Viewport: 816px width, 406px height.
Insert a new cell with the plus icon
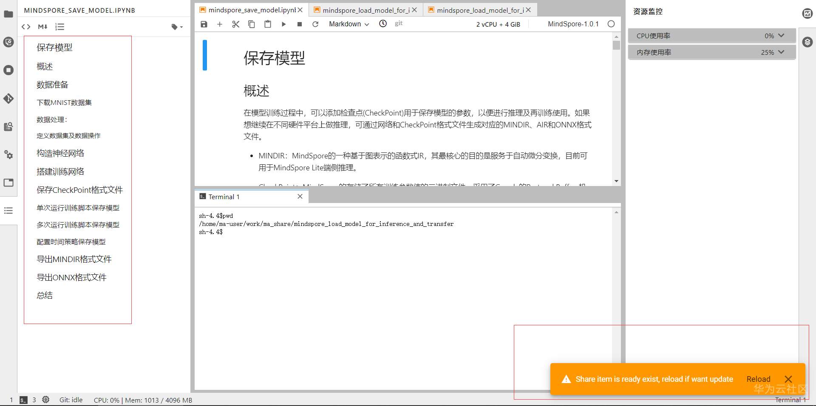click(220, 24)
